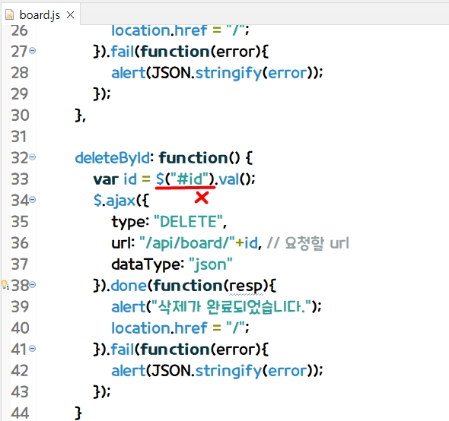The width and height of the screenshot is (449, 421).
Task: Click location.href on line 26
Action: point(159,30)
